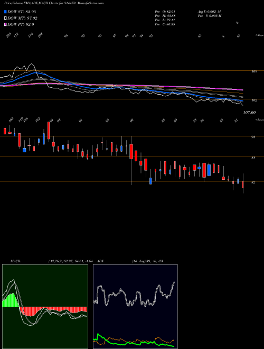
Task: Click the last red candlestick on the right
Action: click(243, 185)
